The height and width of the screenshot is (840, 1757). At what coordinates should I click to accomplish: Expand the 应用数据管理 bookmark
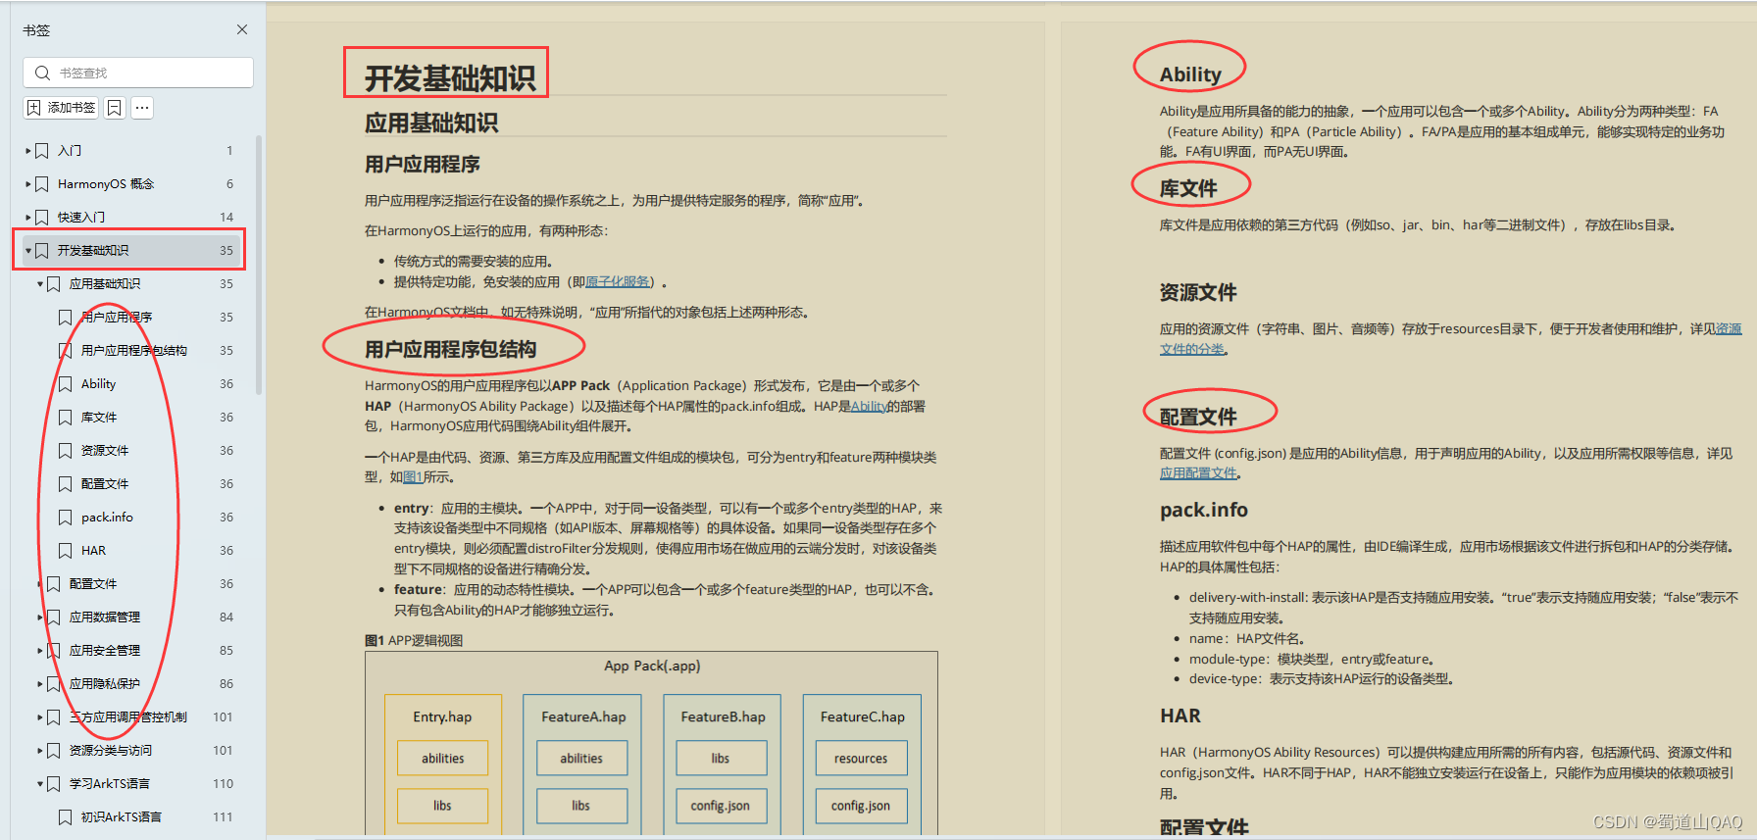point(40,618)
